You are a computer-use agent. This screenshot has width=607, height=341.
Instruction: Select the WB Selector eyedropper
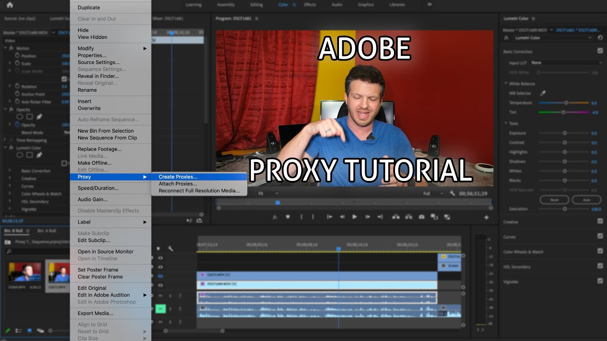point(543,93)
